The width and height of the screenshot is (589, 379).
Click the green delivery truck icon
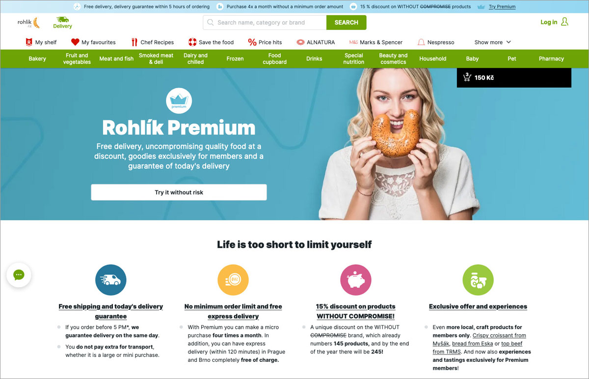62,20
